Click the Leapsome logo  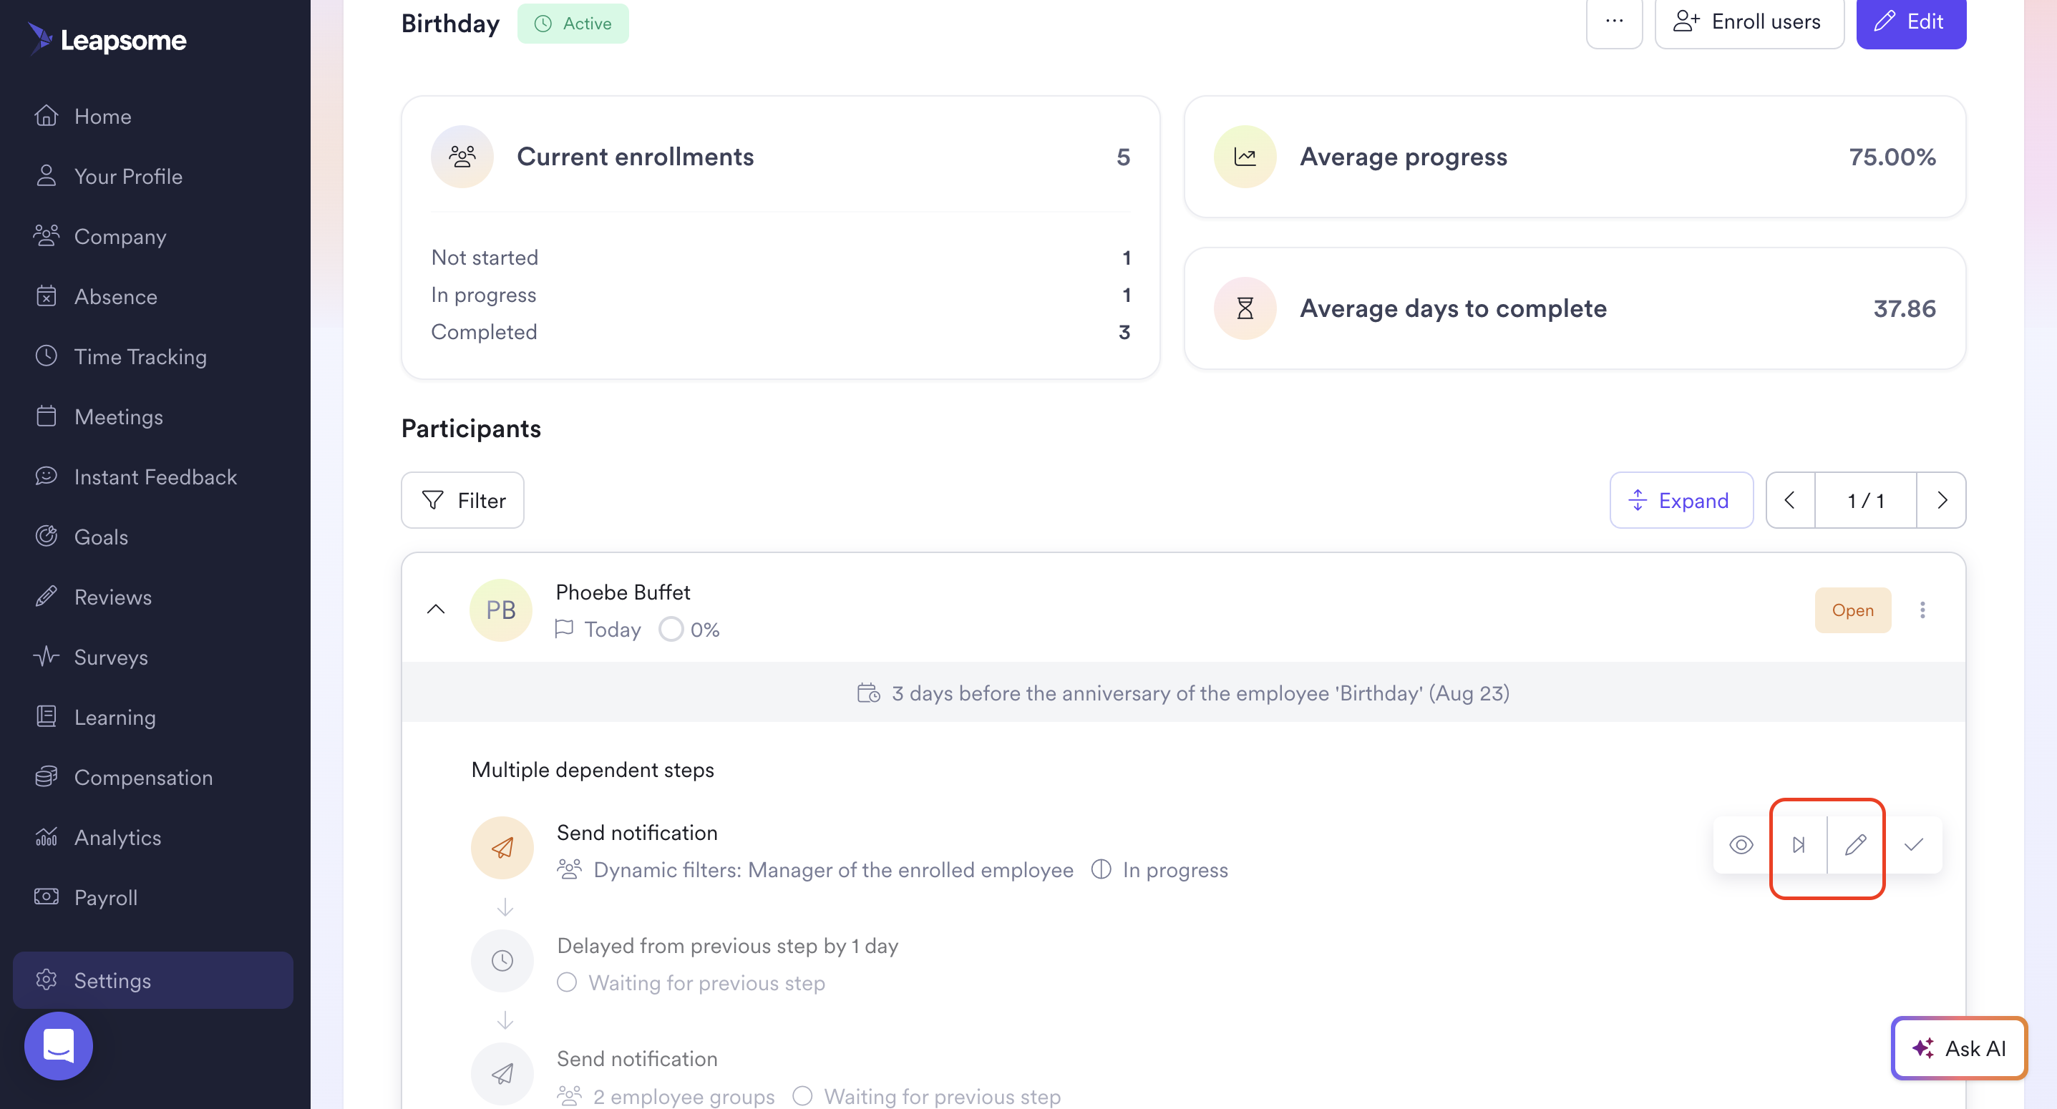coord(107,40)
